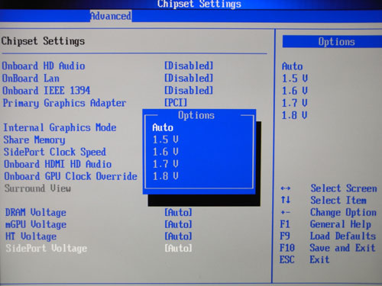Open the HT Voltage [Auto] value

178,236
